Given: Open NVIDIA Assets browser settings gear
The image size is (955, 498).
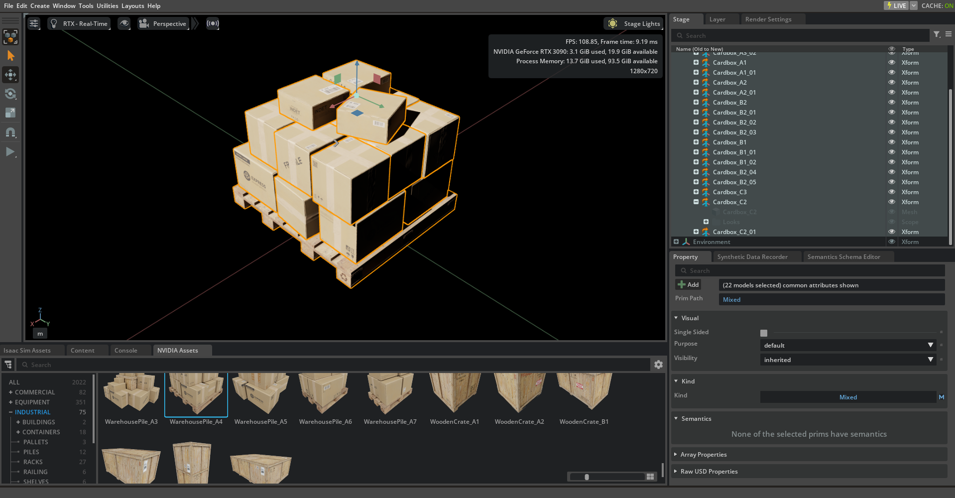Looking at the screenshot, I should point(658,365).
